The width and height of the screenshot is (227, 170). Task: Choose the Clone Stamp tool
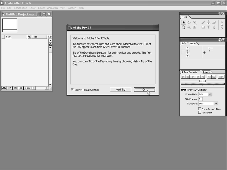[x=209, y=22]
